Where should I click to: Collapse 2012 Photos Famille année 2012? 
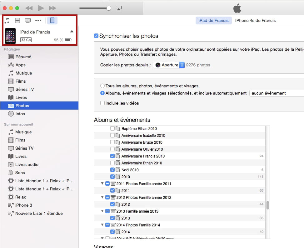tap(102, 197)
